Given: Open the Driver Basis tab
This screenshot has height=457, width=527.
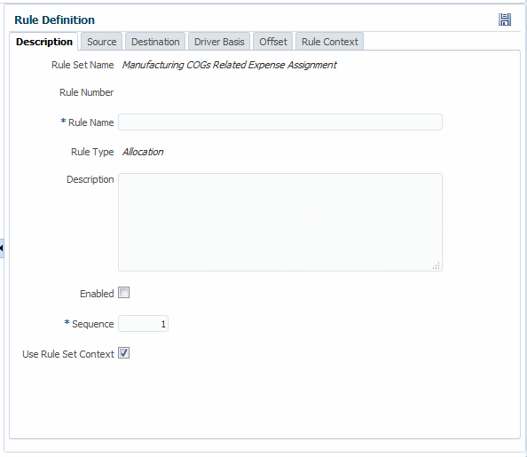Looking at the screenshot, I should pos(219,42).
